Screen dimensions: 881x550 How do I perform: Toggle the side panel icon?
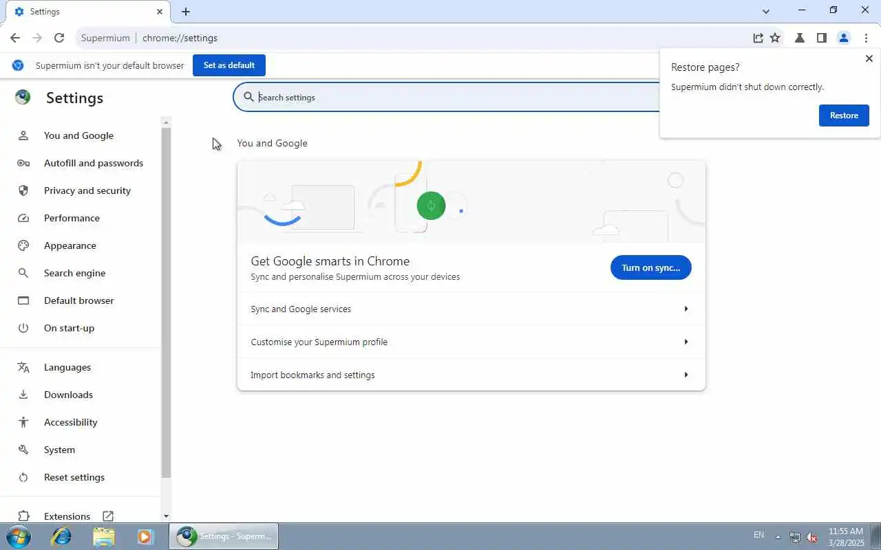[x=821, y=38]
